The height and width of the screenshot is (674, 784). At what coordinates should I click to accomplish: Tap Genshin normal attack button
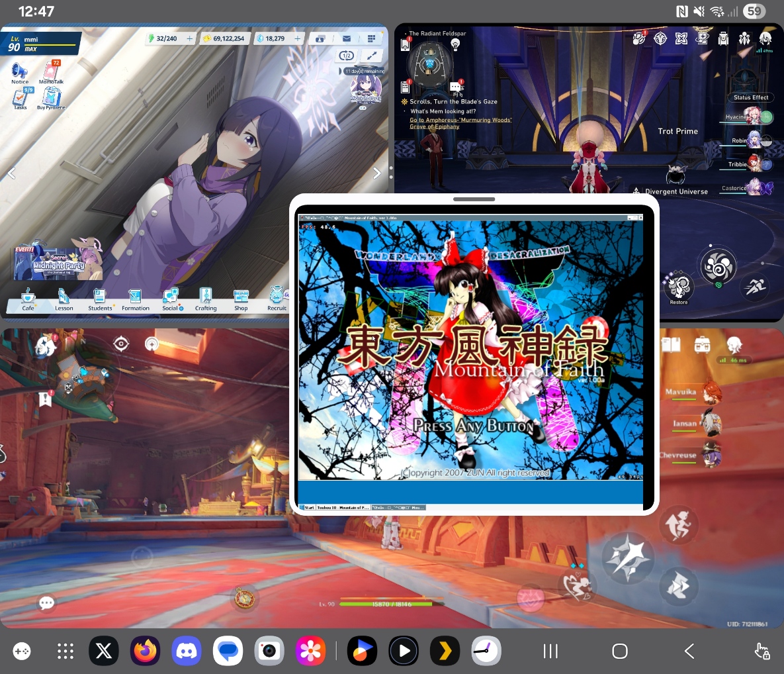point(628,557)
